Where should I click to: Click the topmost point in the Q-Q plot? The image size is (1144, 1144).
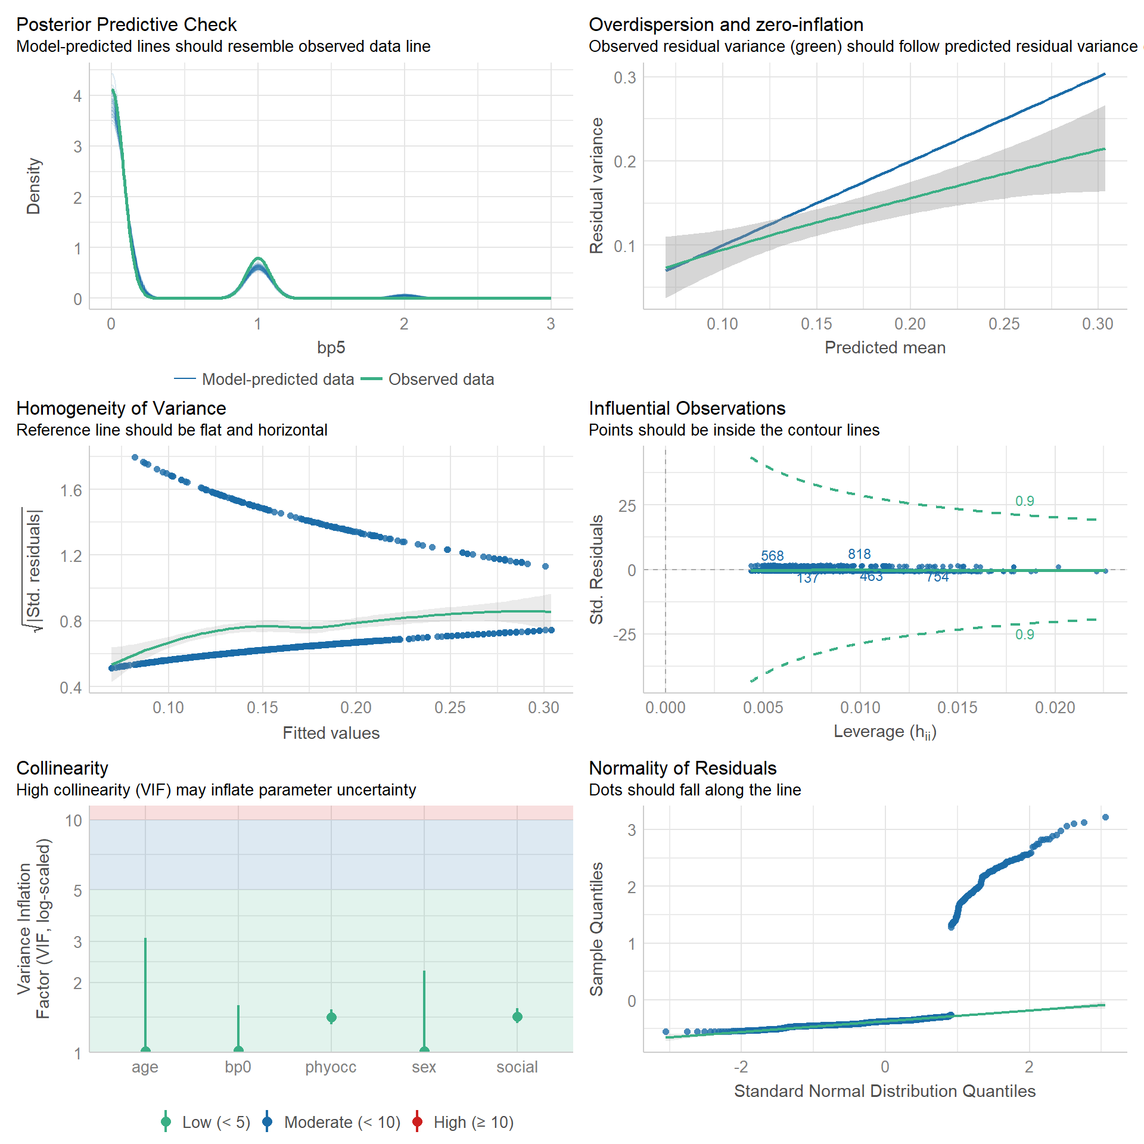point(1105,817)
